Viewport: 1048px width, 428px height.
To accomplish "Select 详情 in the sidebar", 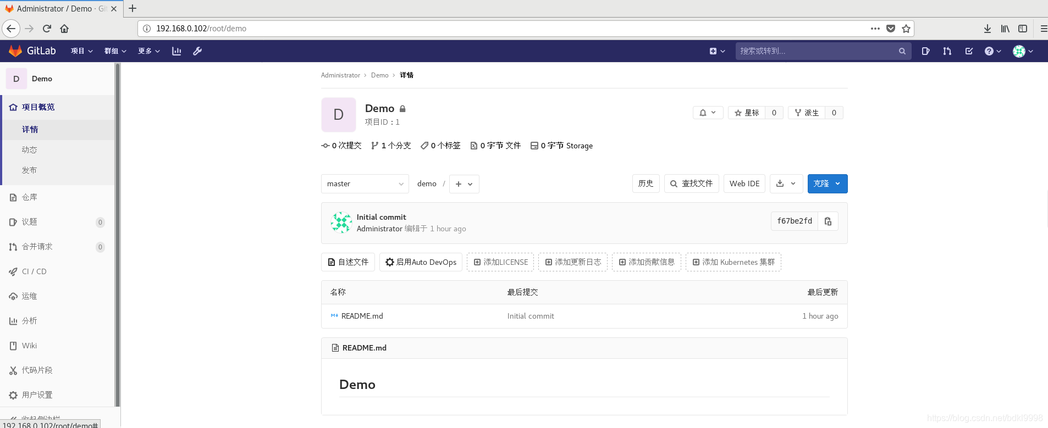I will pos(58,130).
